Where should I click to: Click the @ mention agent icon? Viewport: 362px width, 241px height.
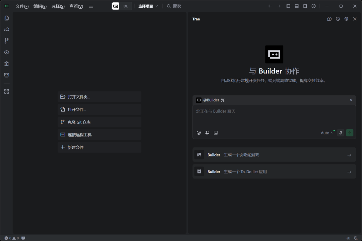click(199, 133)
